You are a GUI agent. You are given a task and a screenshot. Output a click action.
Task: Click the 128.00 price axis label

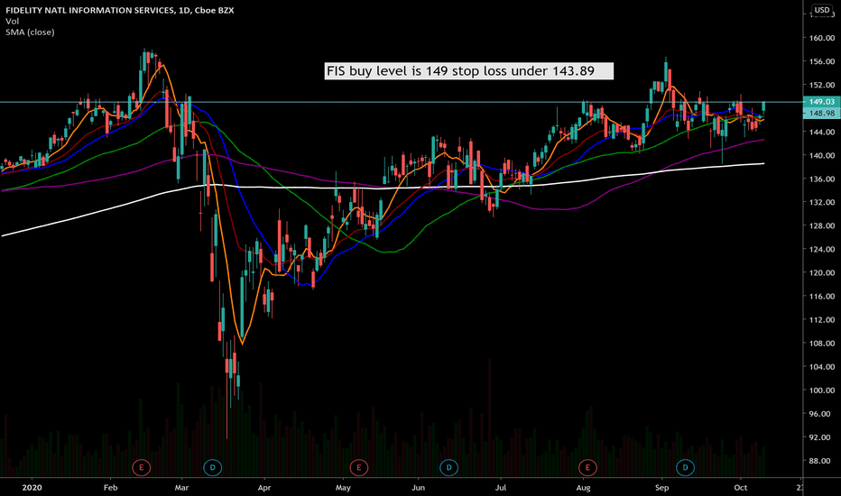pos(822,225)
